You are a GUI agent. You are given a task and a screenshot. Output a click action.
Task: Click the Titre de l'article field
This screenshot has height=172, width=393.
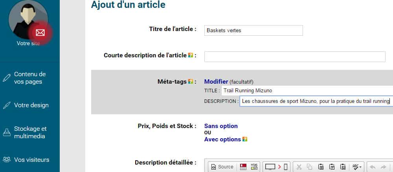[x=253, y=31]
